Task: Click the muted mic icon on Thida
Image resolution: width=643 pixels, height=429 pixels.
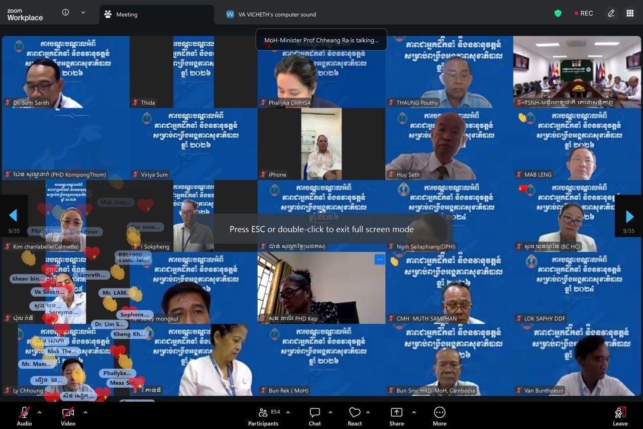Action: tap(135, 103)
